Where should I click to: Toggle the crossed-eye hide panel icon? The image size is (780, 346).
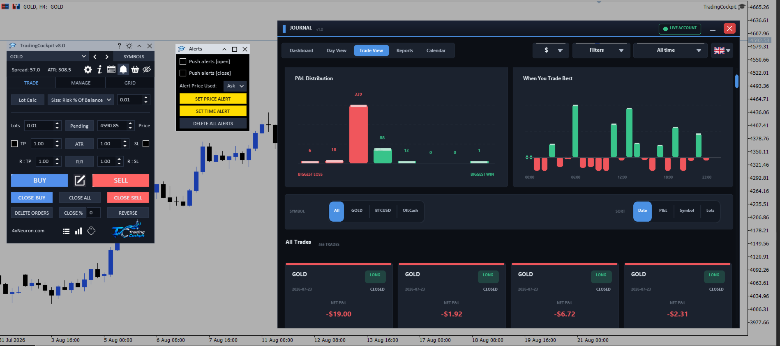pyautogui.click(x=147, y=69)
